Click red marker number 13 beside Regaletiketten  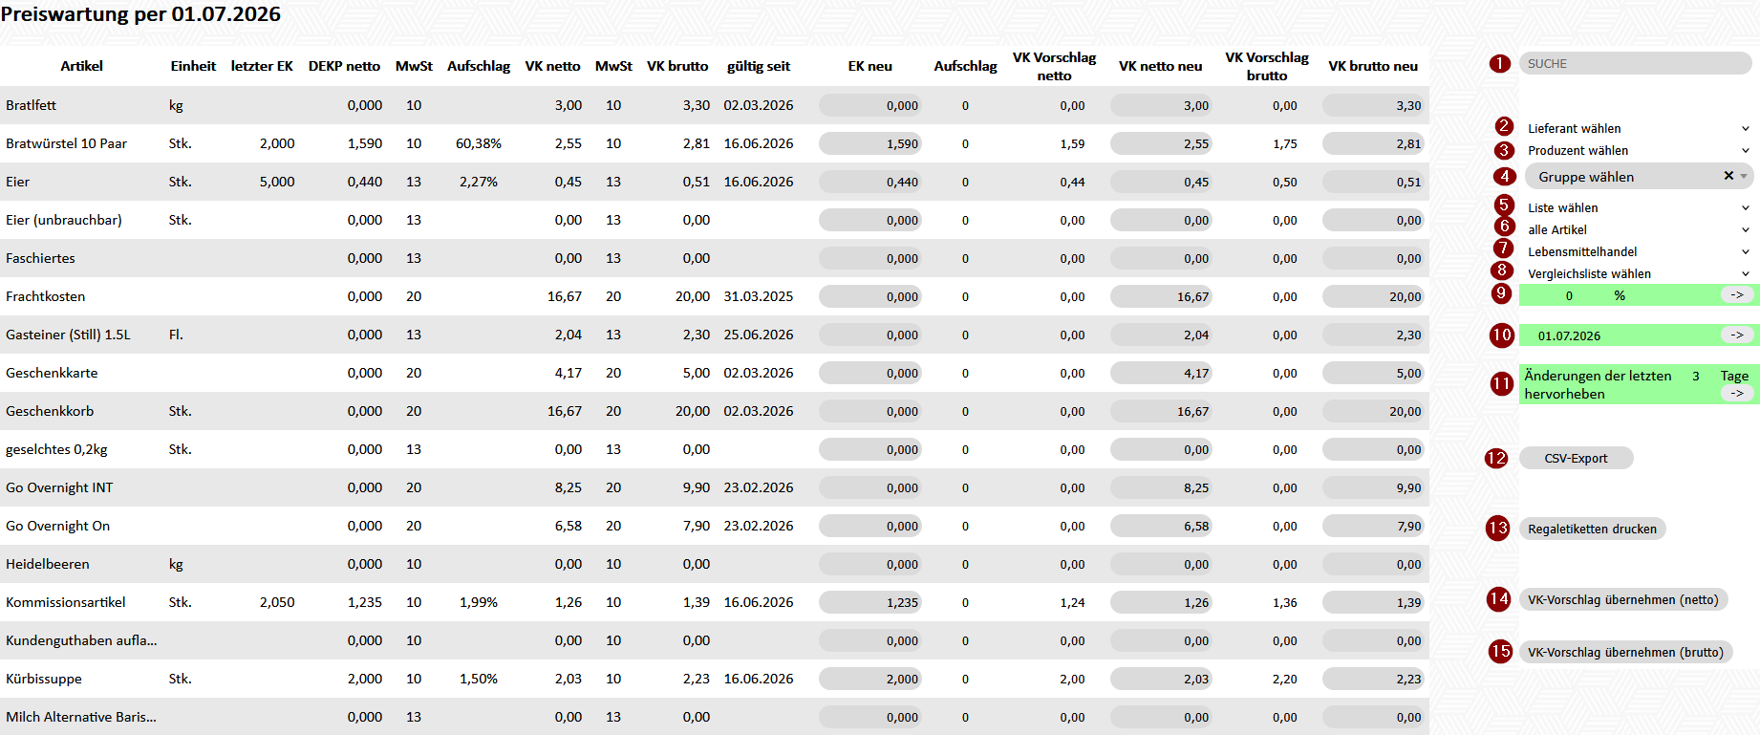click(1498, 529)
